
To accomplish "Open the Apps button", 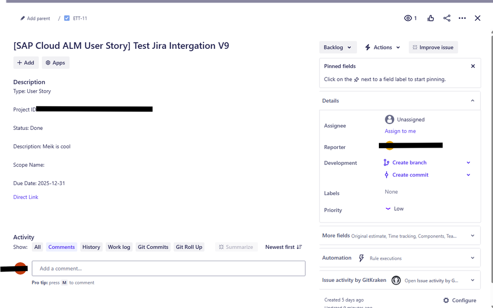I will coord(55,63).
